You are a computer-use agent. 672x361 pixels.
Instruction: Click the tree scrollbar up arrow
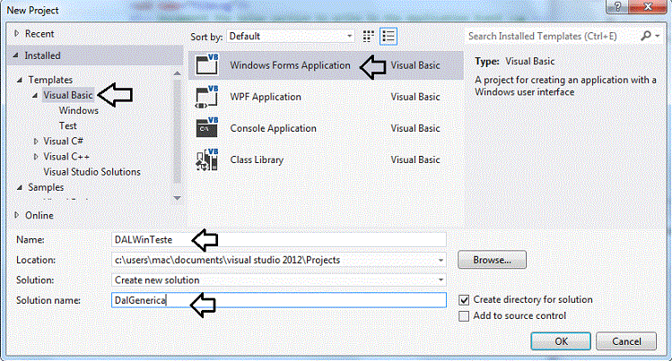click(177, 73)
